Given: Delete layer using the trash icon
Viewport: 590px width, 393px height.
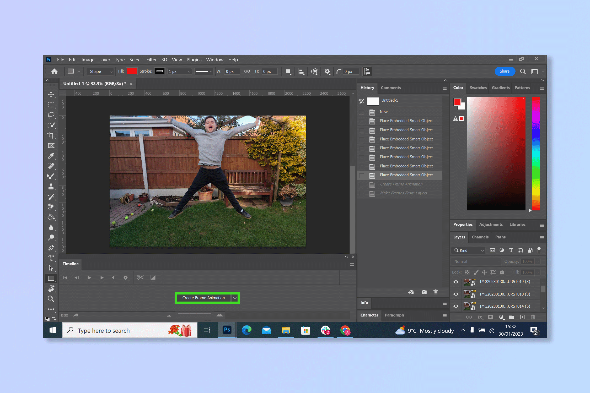Looking at the screenshot, I should click(x=533, y=317).
